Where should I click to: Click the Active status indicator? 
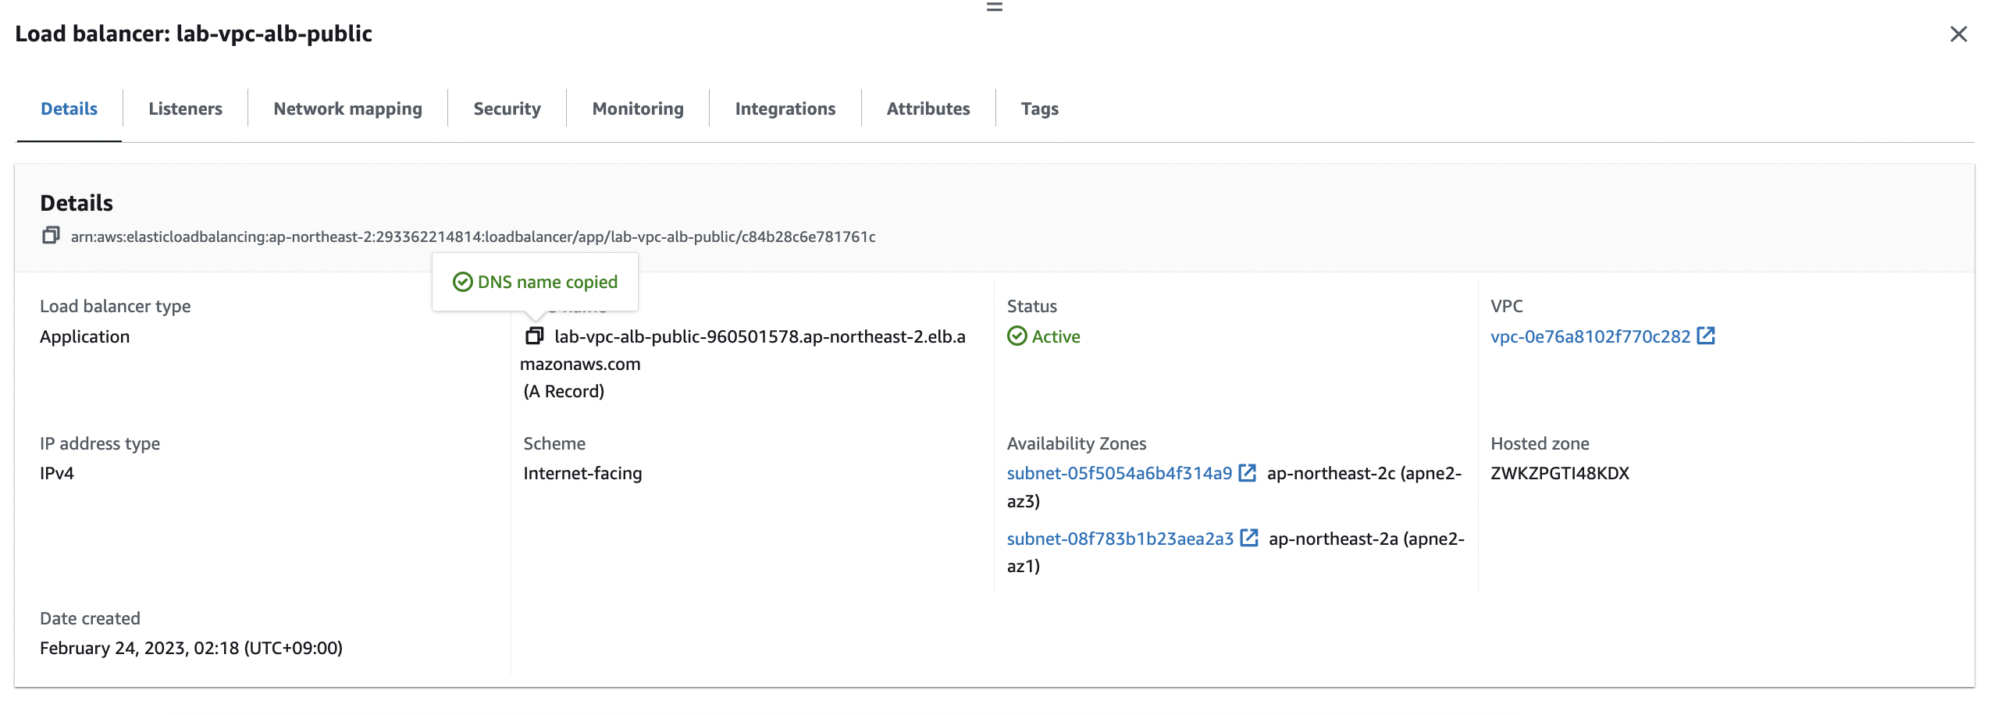pyautogui.click(x=1043, y=336)
